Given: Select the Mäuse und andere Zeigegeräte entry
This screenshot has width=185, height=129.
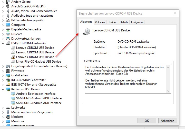Looking at the screenshot, I should 32,112.
